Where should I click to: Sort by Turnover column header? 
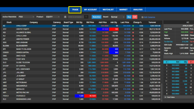click(152, 22)
